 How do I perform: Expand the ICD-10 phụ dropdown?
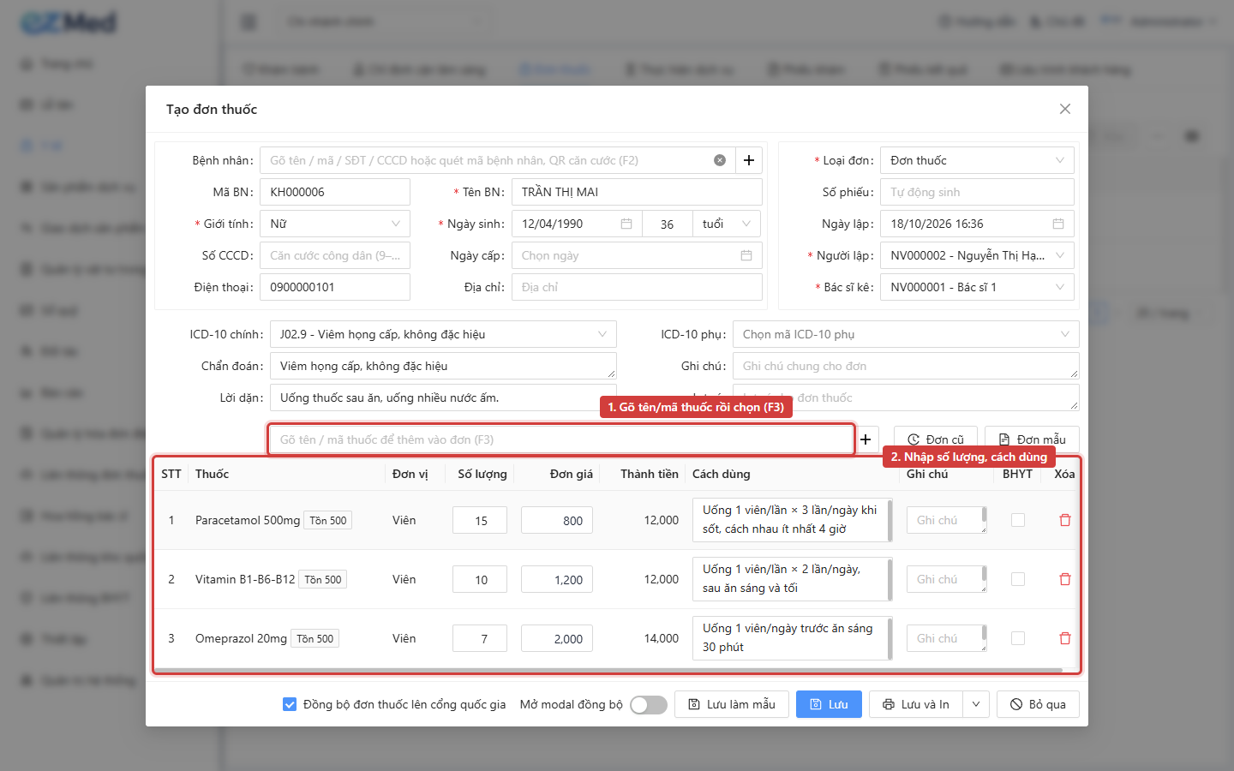(906, 334)
